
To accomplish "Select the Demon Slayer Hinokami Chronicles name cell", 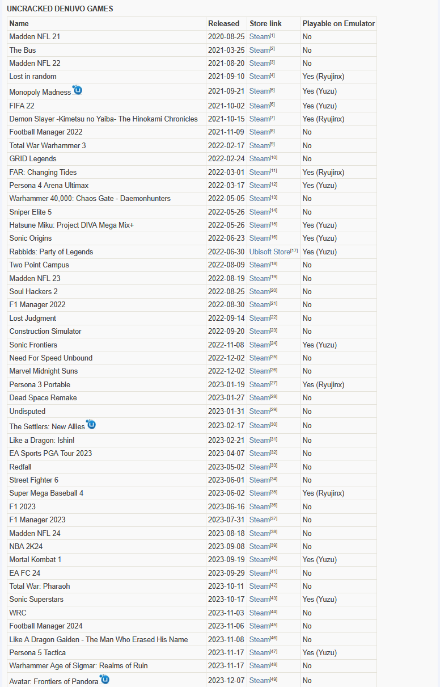I will tap(106, 119).
